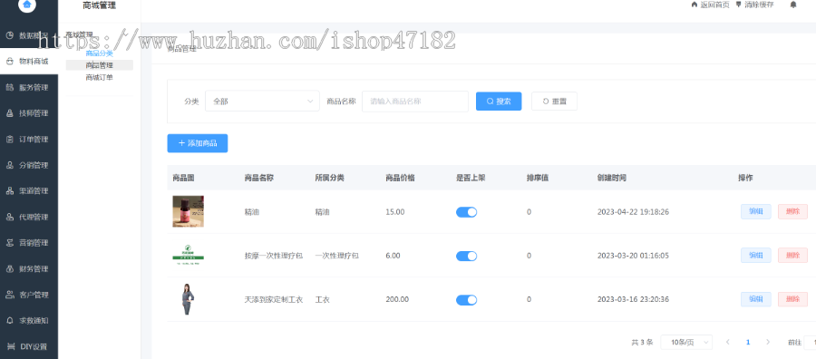
Task: Click the 排序值 column header
Action: tap(537, 178)
